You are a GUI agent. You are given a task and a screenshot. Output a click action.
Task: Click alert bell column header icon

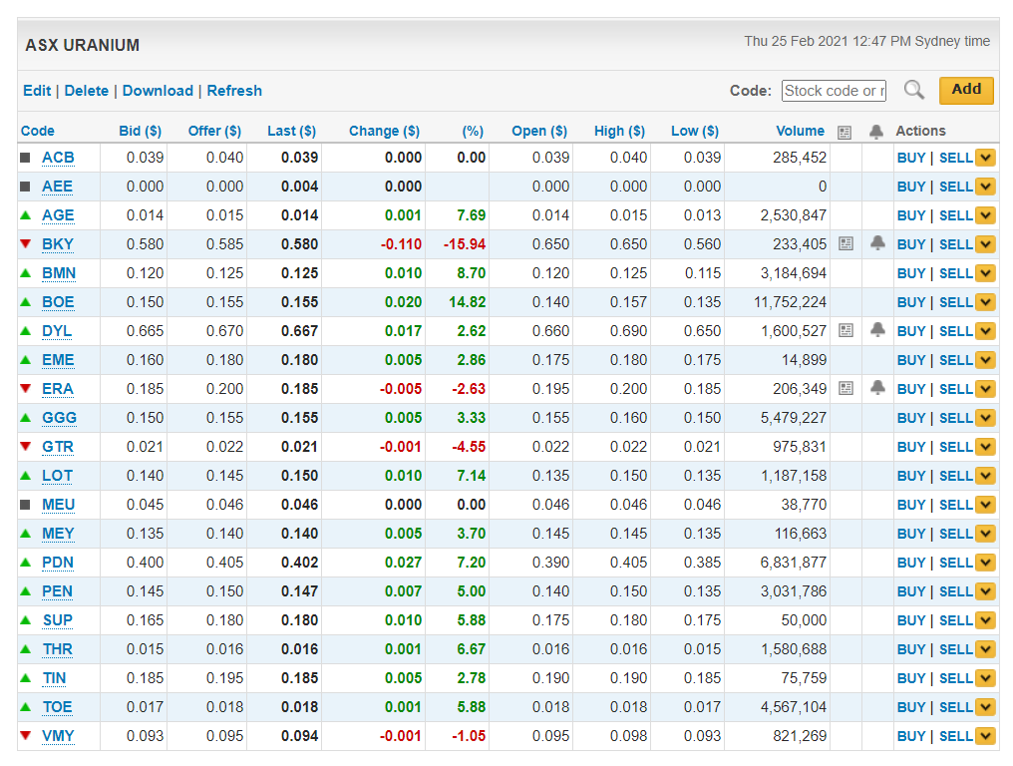(x=876, y=132)
